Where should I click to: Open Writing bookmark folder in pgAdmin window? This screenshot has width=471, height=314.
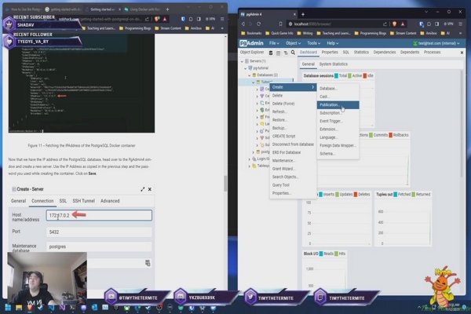tap(304, 33)
